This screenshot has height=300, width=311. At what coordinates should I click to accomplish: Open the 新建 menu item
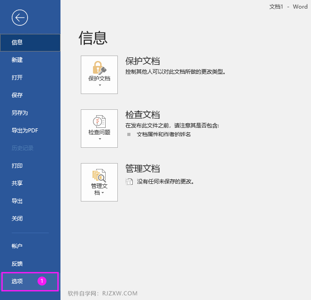30,60
